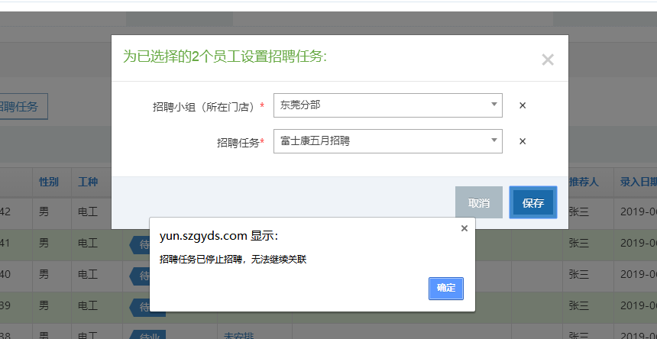Viewport: 657px width, 339px height.
Task: Click the partially visible 招聘任务 button
Action: tap(19, 106)
